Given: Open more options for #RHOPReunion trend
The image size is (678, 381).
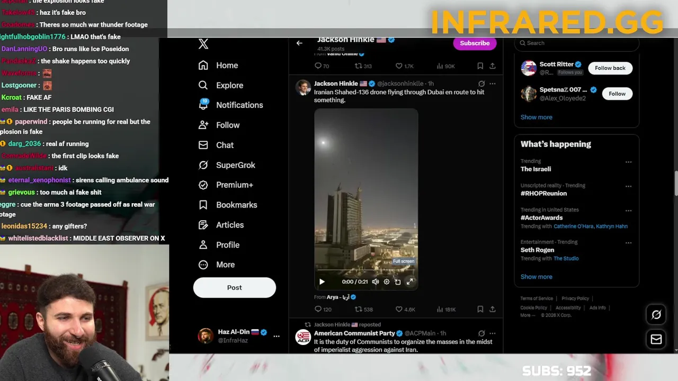Looking at the screenshot, I should click(x=628, y=186).
